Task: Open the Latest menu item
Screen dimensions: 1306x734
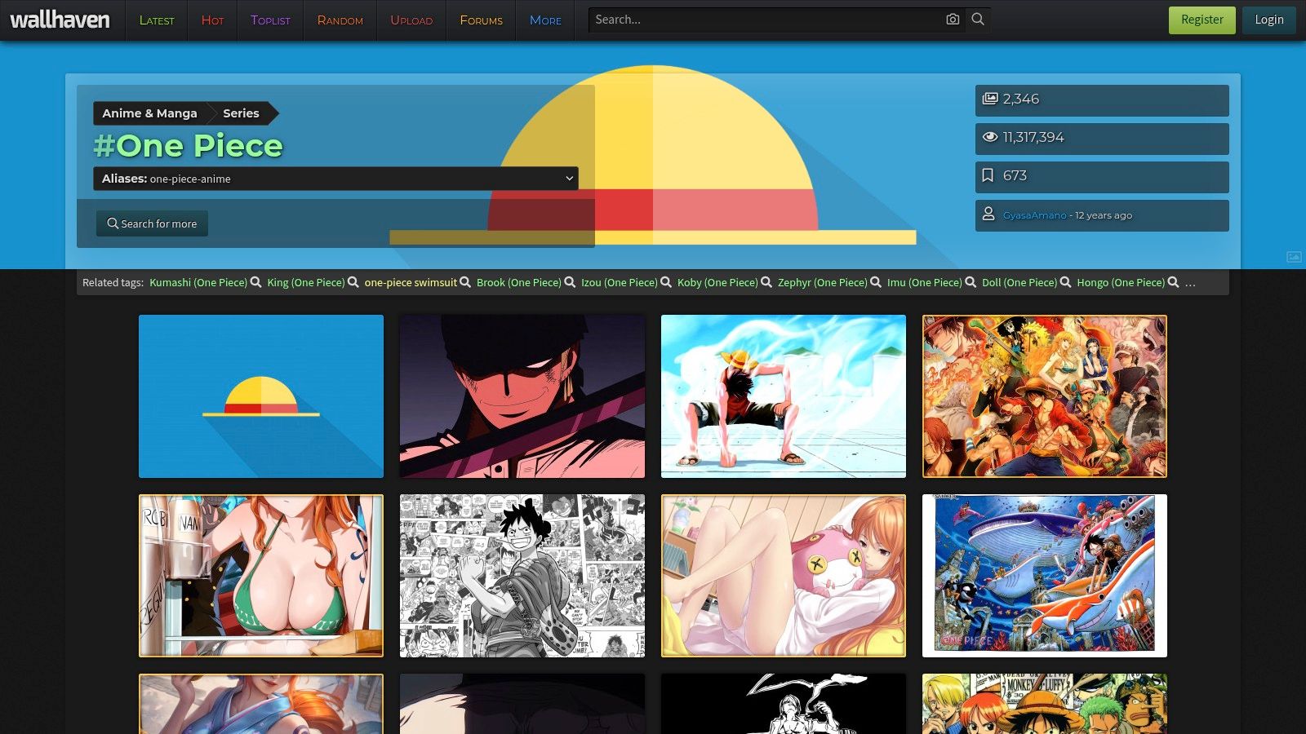Action: [x=157, y=20]
